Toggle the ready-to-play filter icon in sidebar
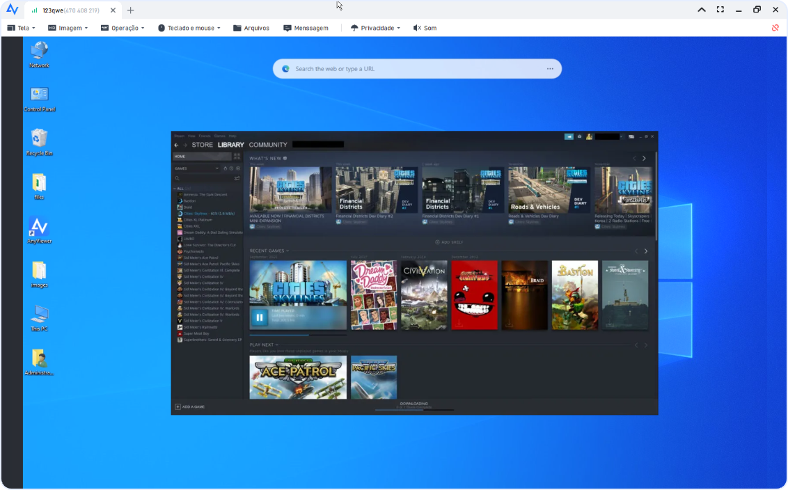788x490 pixels. coord(237,168)
